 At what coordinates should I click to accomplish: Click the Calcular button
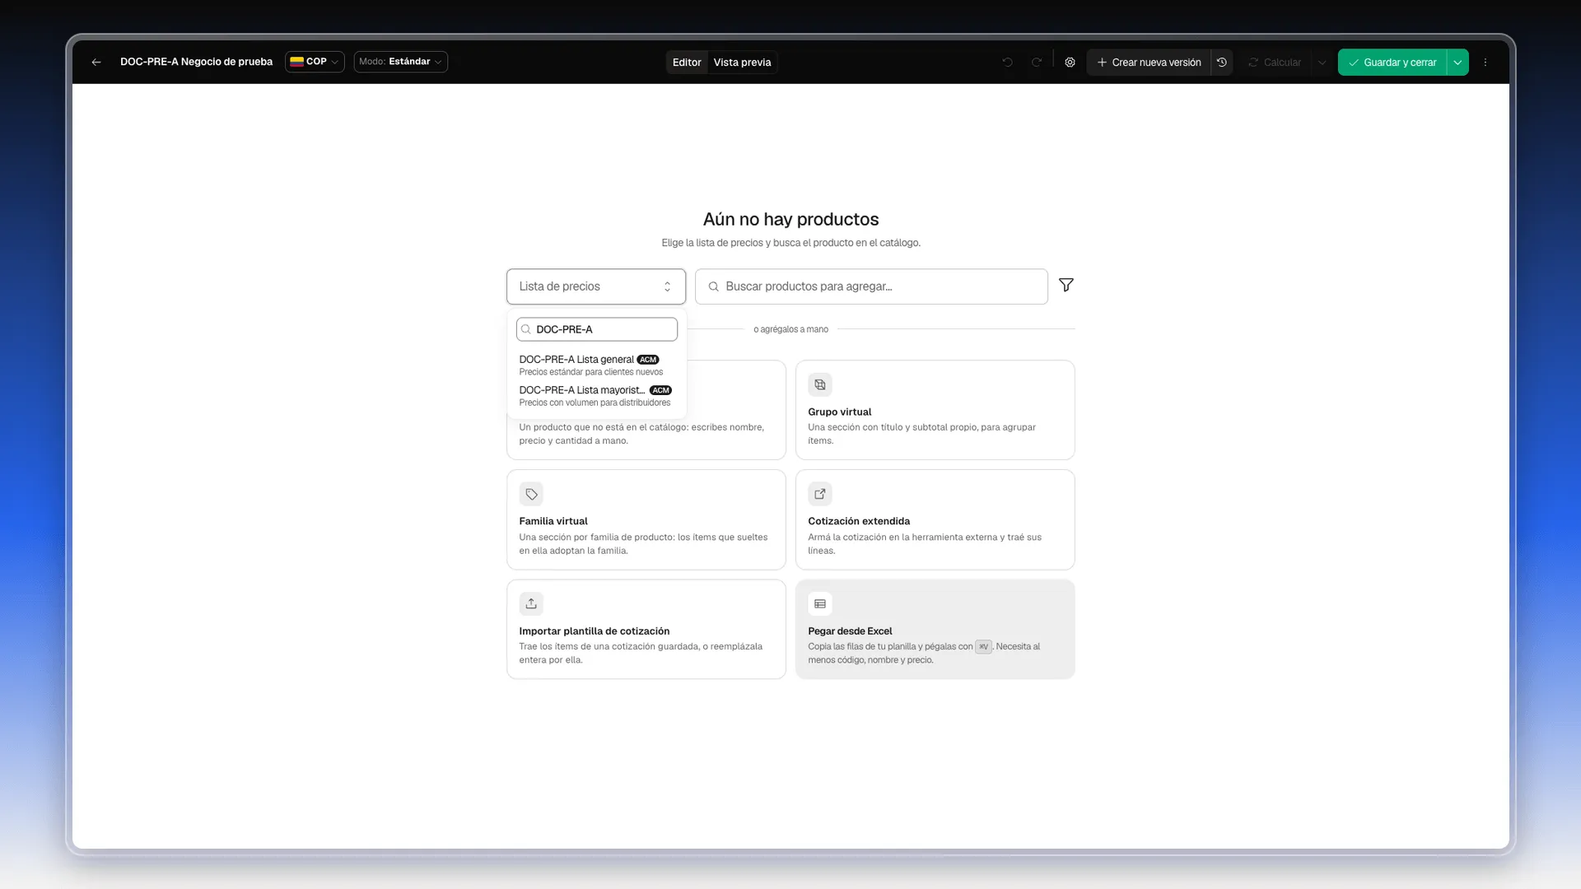(1275, 63)
